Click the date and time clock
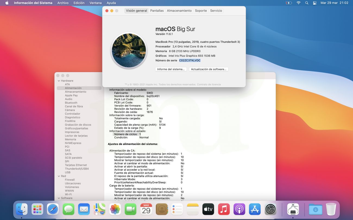Viewport: 353px width, 220px height. (334, 3)
